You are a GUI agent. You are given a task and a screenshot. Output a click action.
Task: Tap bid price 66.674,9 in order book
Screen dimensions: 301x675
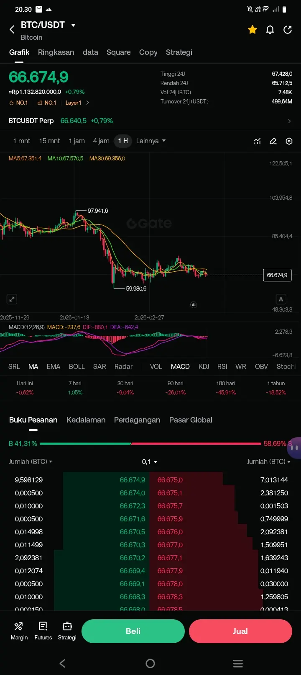click(x=133, y=480)
